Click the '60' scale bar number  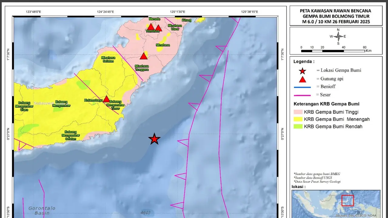365,47
